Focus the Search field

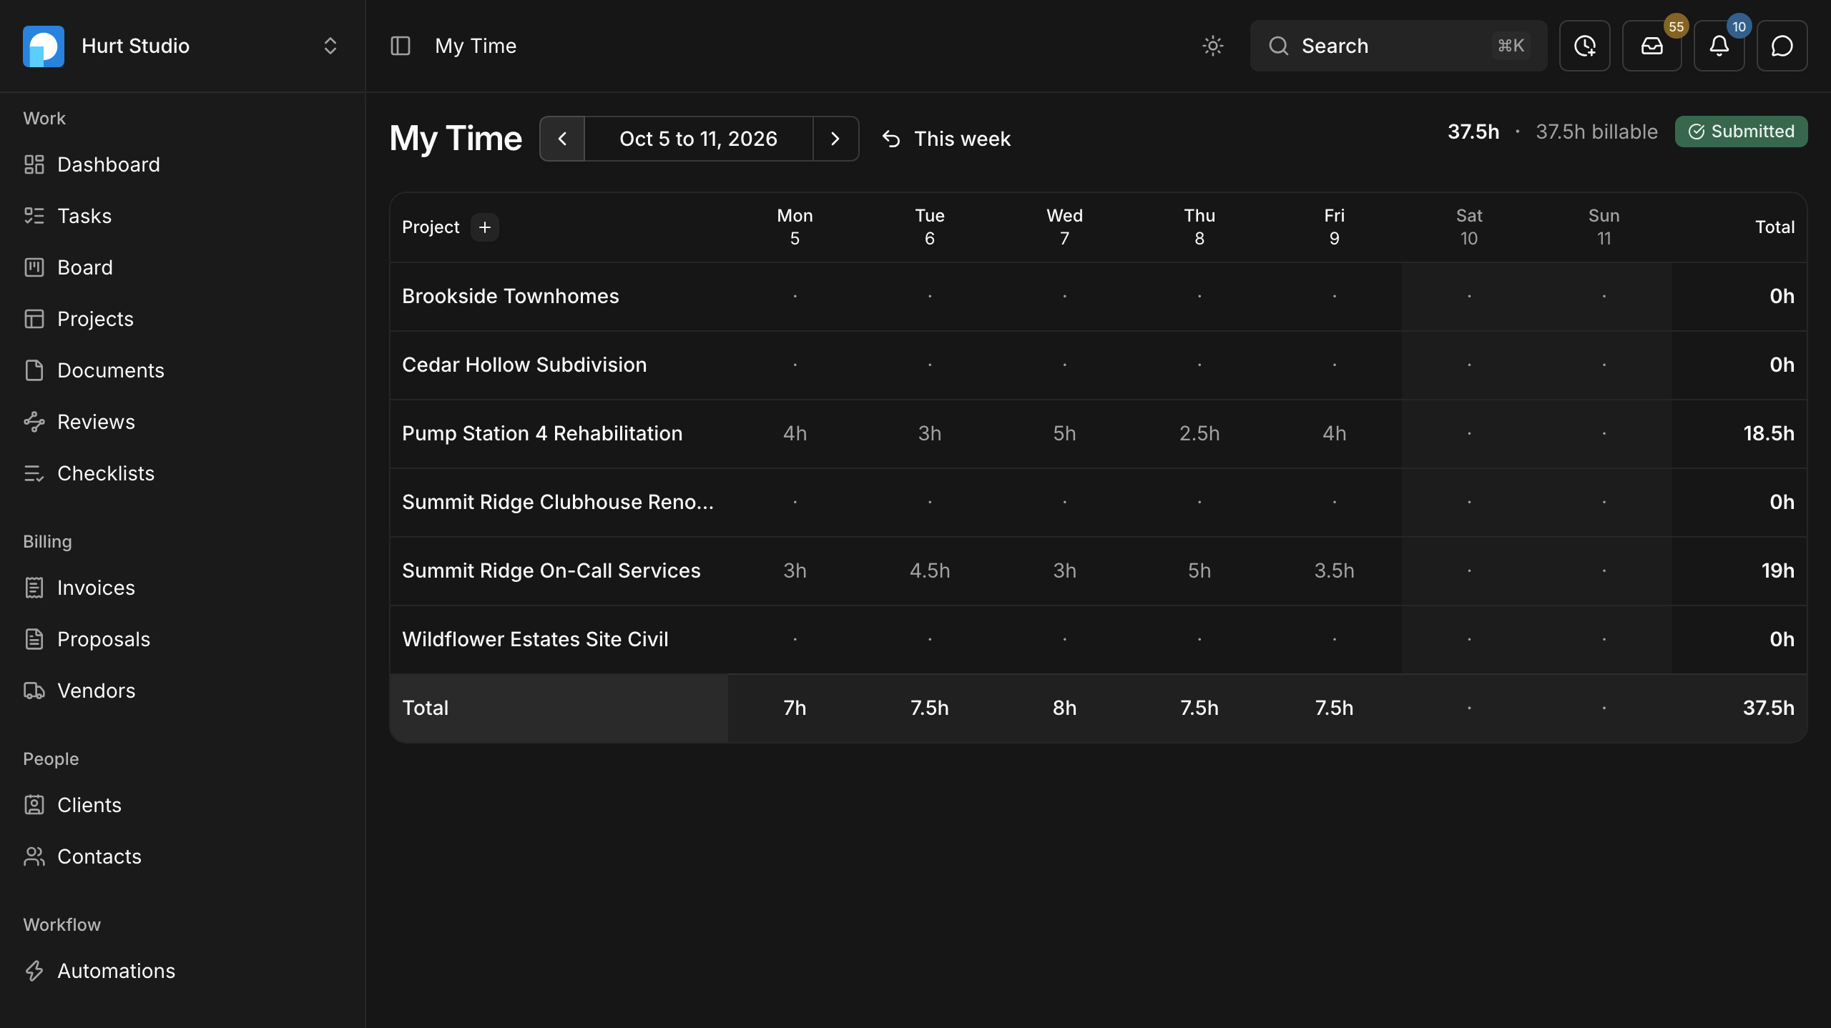(x=1398, y=46)
